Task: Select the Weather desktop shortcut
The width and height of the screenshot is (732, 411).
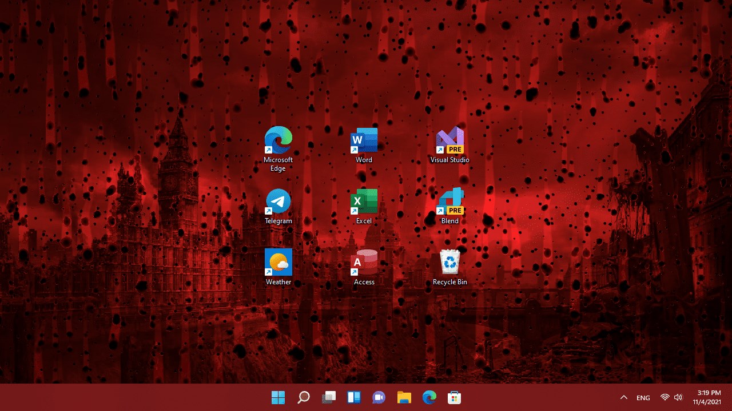Action: [x=279, y=267]
